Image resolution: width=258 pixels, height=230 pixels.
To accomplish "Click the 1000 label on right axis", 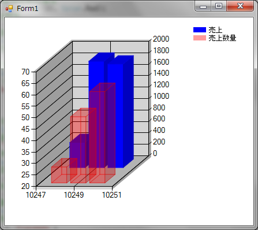I will [x=161, y=96].
